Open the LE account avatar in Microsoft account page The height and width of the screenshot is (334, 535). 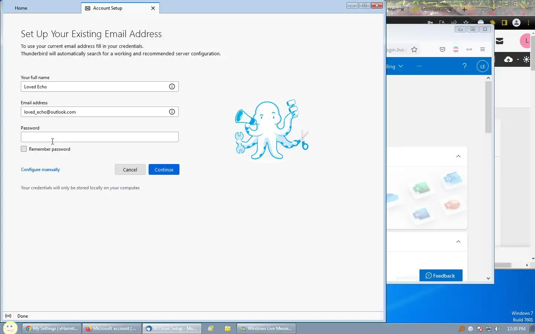[482, 66]
